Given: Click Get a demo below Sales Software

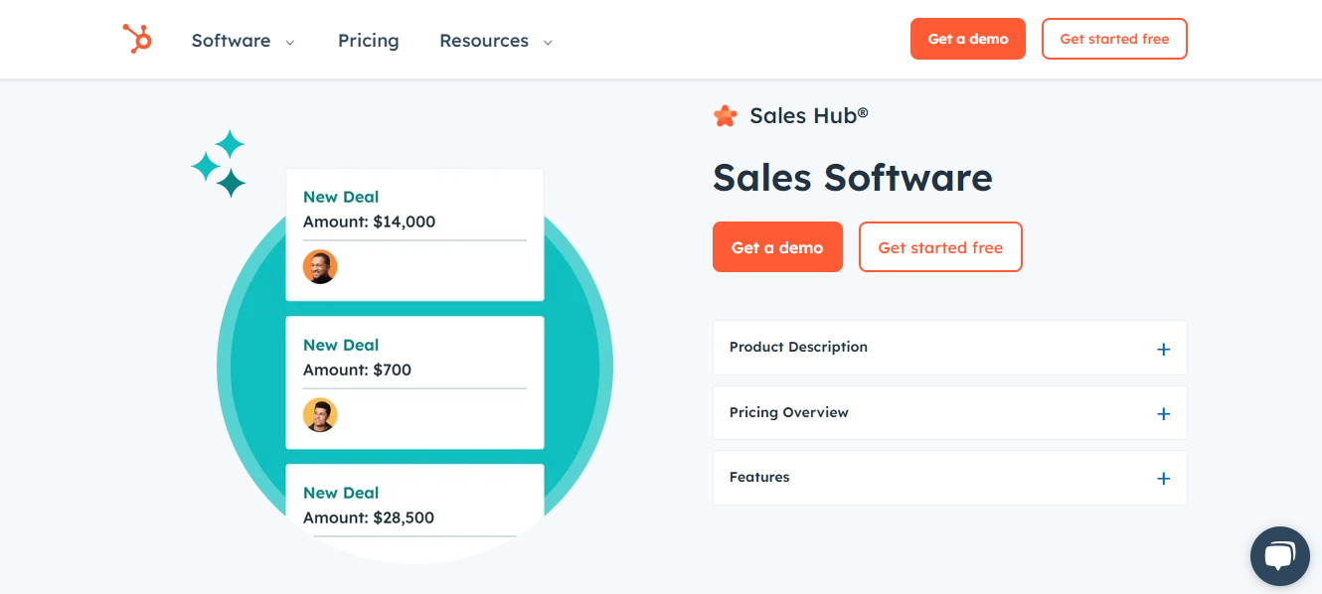Looking at the screenshot, I should coord(777,247).
